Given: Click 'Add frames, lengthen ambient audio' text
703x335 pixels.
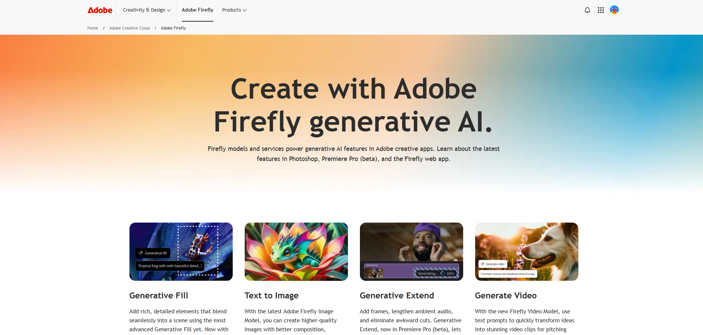Looking at the screenshot, I should pyautogui.click(x=410, y=320).
